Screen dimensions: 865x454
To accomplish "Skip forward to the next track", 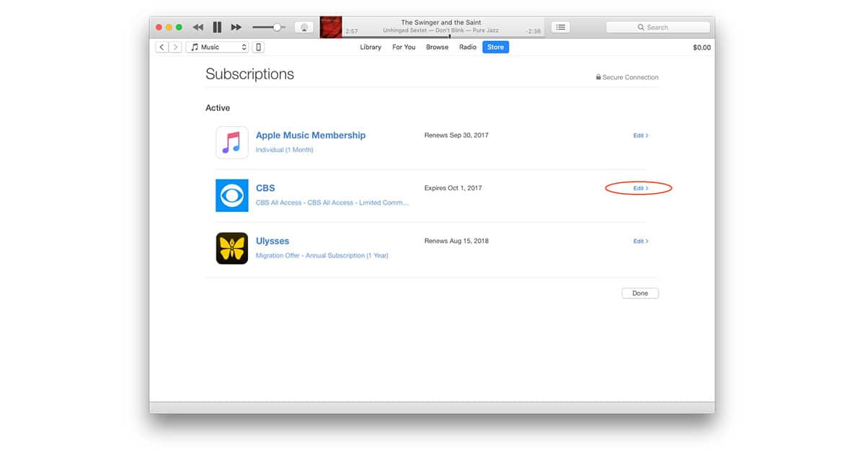I will click(x=236, y=27).
